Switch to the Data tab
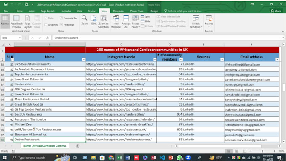 point(79,11)
